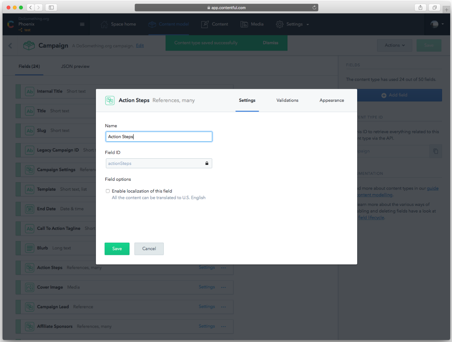Open a new Safari tab
Image resolution: width=452 pixels, height=342 pixels.
pyautogui.click(x=446, y=10)
